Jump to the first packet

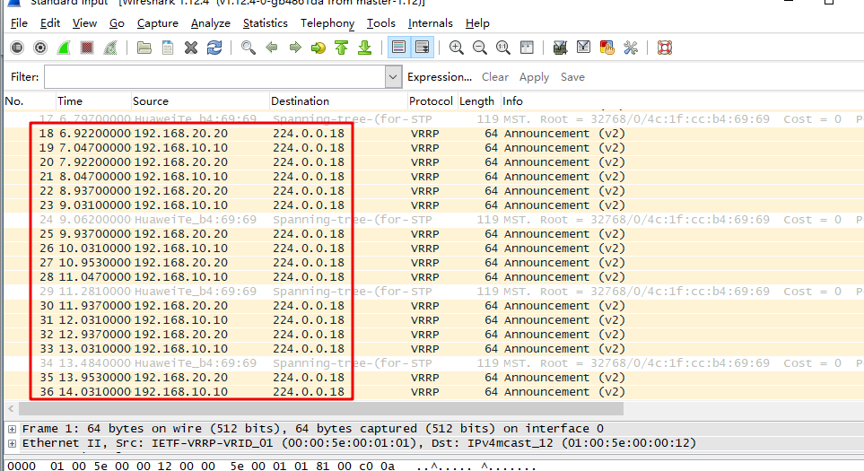point(341,48)
